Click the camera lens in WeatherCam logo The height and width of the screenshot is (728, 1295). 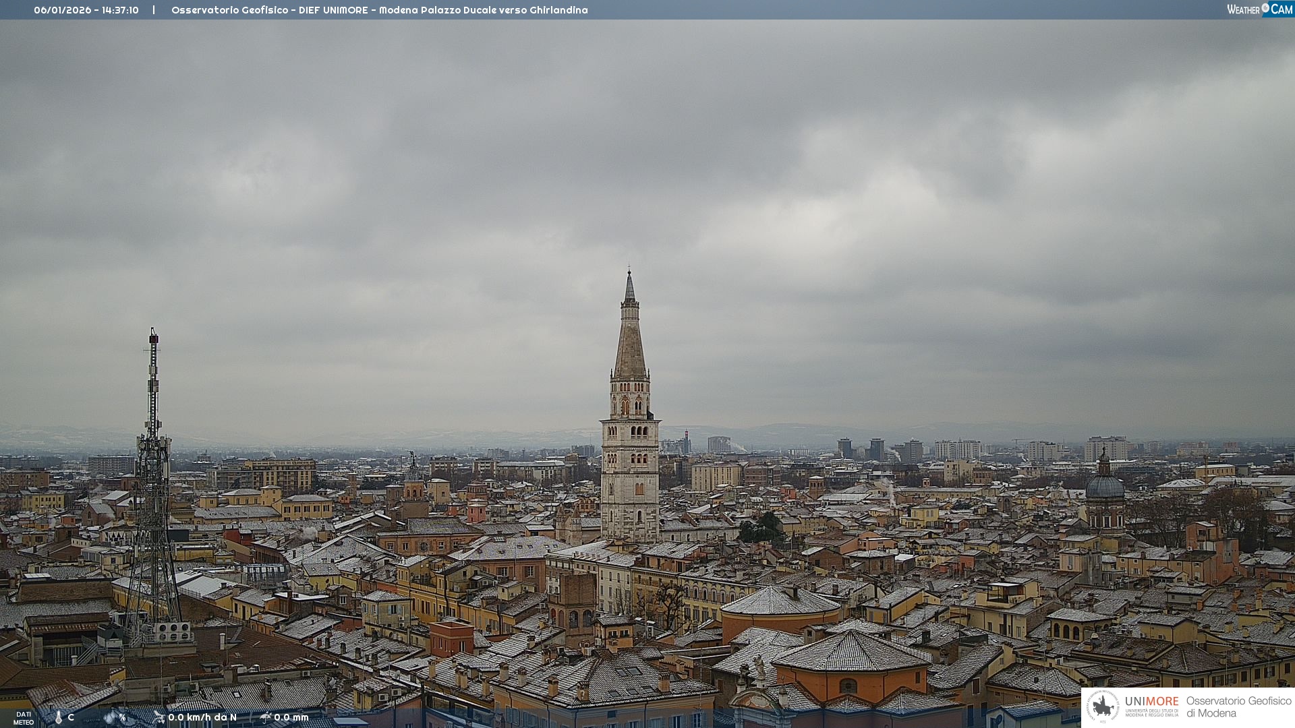click(1265, 7)
